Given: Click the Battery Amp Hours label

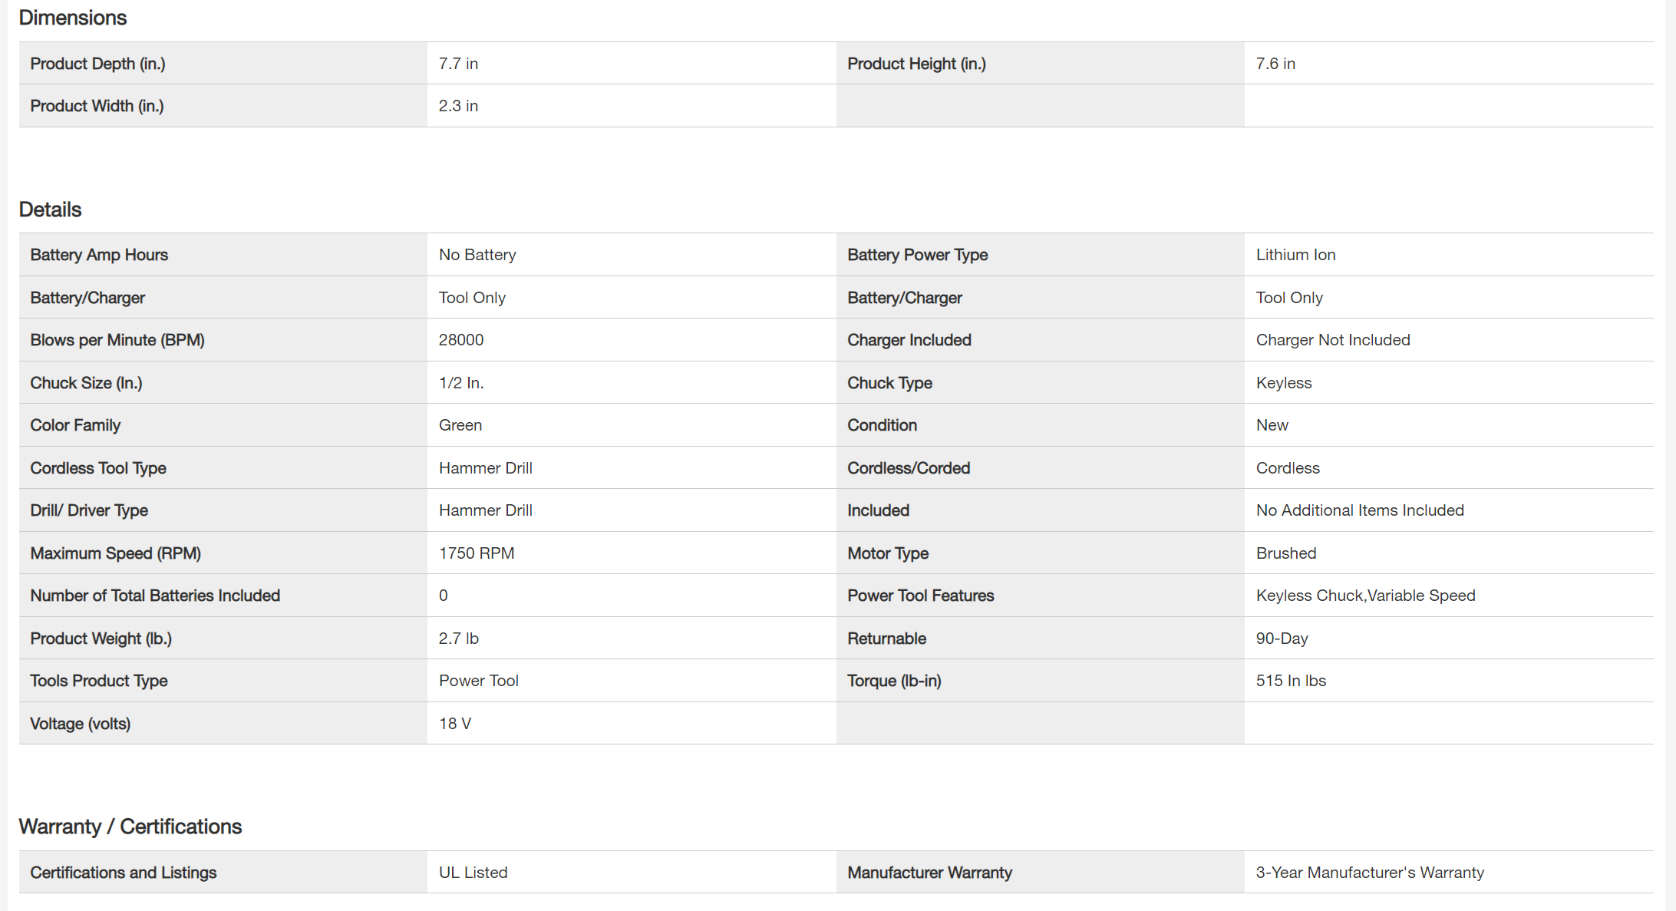Looking at the screenshot, I should tap(99, 255).
